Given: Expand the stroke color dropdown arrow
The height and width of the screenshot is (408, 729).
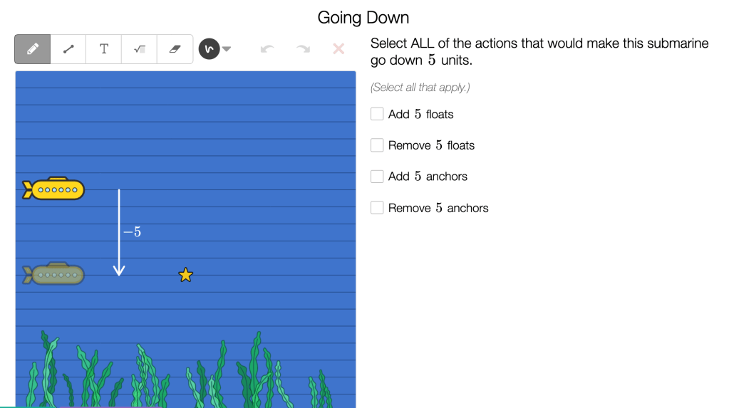Looking at the screenshot, I should (227, 49).
